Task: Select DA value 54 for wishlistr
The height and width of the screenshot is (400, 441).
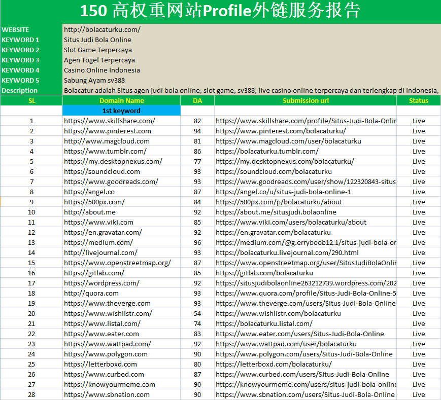Action: [x=197, y=313]
